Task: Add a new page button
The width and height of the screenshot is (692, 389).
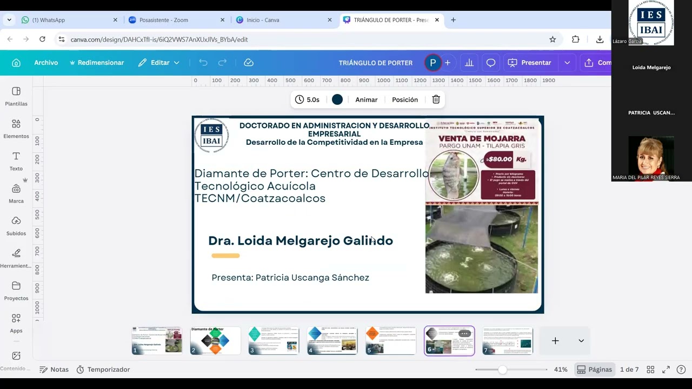Action: coord(555,341)
